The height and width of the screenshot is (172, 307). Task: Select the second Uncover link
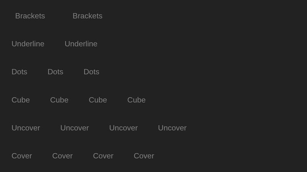coord(74,128)
